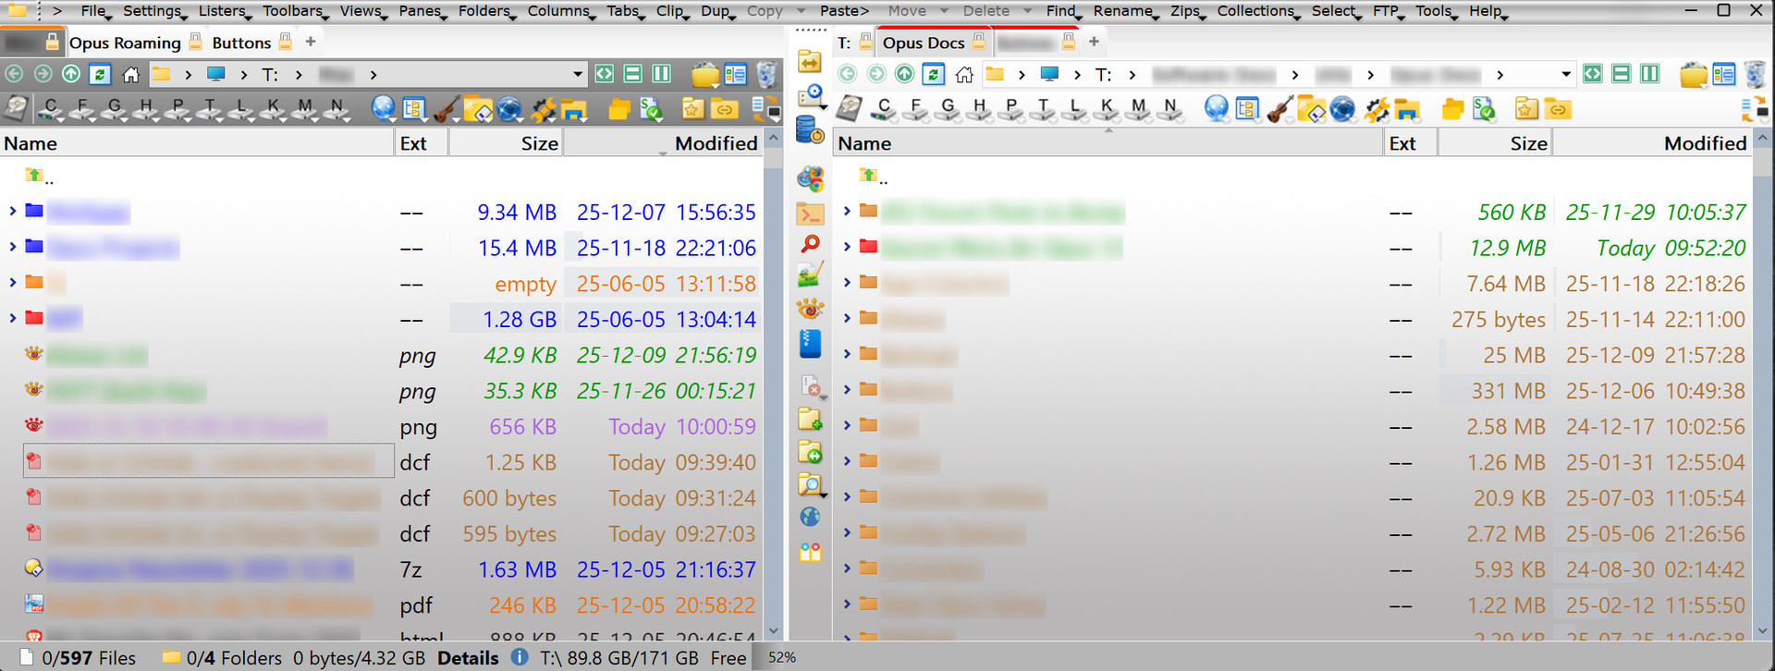Image resolution: width=1775 pixels, height=671 pixels.
Task: Go to home folder in right pane
Action: (x=964, y=74)
